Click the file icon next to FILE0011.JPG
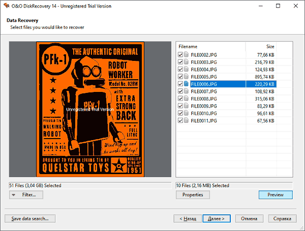Image resolution: width=305 pixels, height=231 pixels. click(x=187, y=121)
